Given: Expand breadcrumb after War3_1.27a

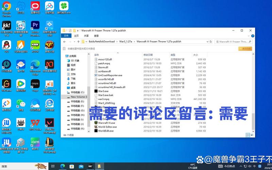Looking at the screenshot, I should [134, 41].
